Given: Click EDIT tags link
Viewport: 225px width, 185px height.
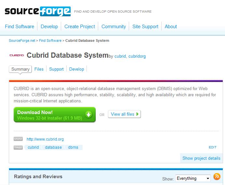Looking at the screenshot, I should pyautogui.click(x=213, y=147).
